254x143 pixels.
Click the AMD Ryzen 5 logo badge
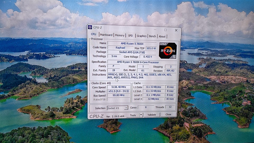(x=168, y=51)
